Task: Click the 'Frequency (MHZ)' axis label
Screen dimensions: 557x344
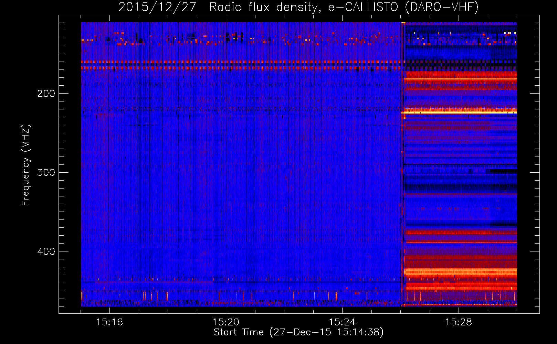Action: pyautogui.click(x=26, y=165)
